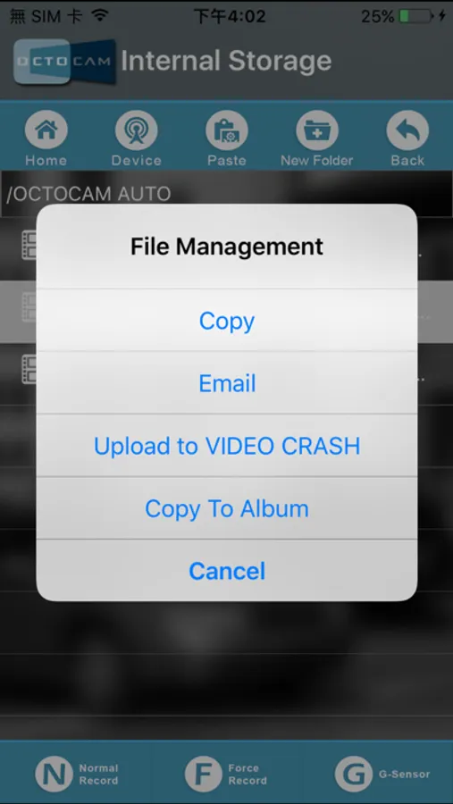Start Normal Record with N icon
Screen dimensions: 453x804
54,774
